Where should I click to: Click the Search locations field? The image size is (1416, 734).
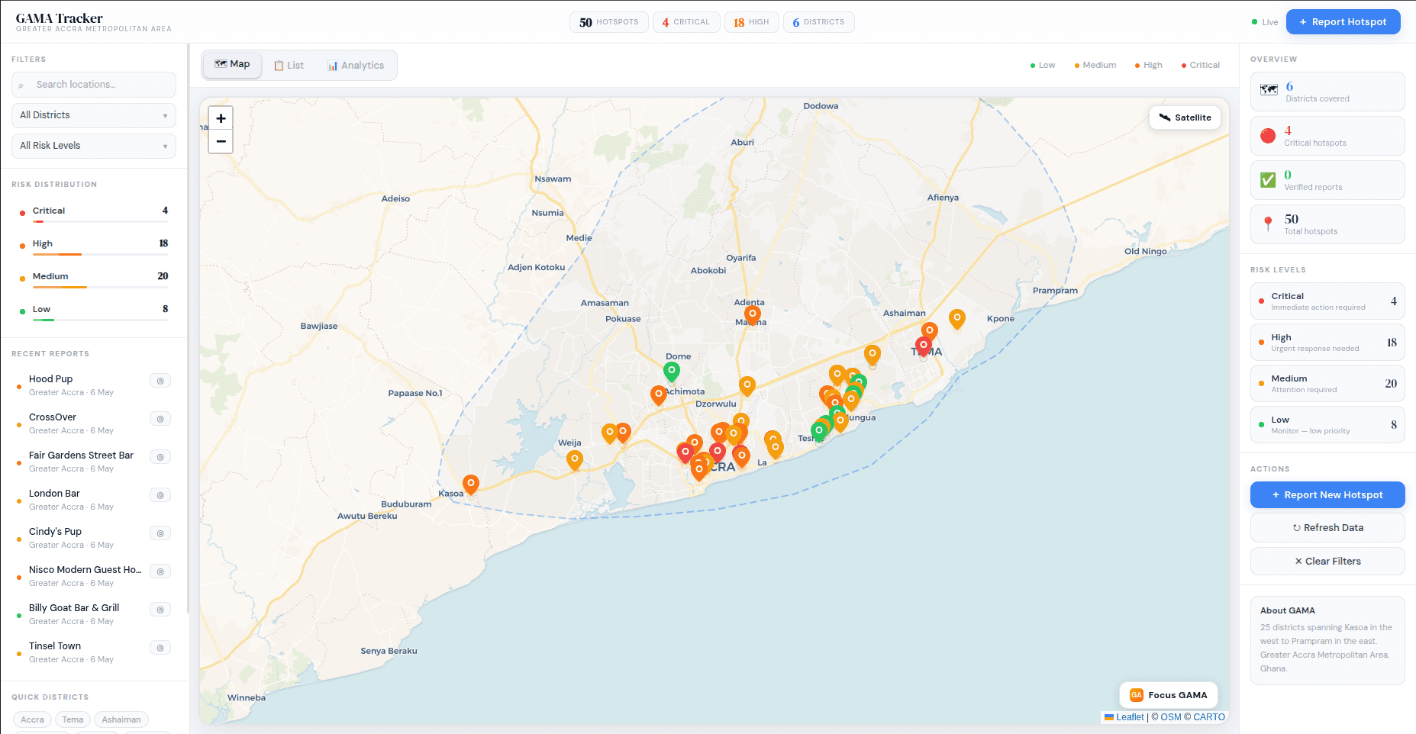coord(94,85)
